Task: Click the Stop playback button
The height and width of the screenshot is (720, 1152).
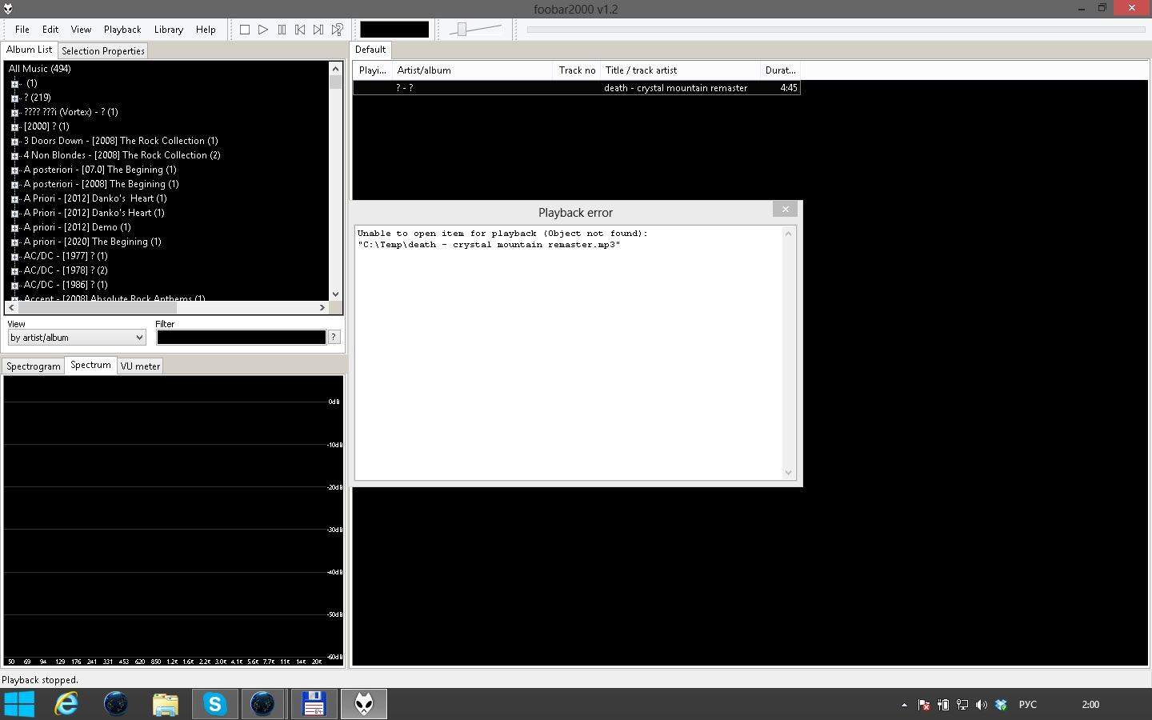Action: coord(245,30)
